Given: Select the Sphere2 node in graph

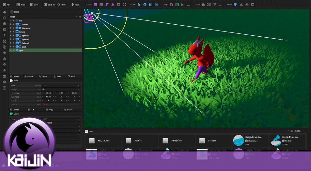Looking at the screenshot, I should click(46, 39).
